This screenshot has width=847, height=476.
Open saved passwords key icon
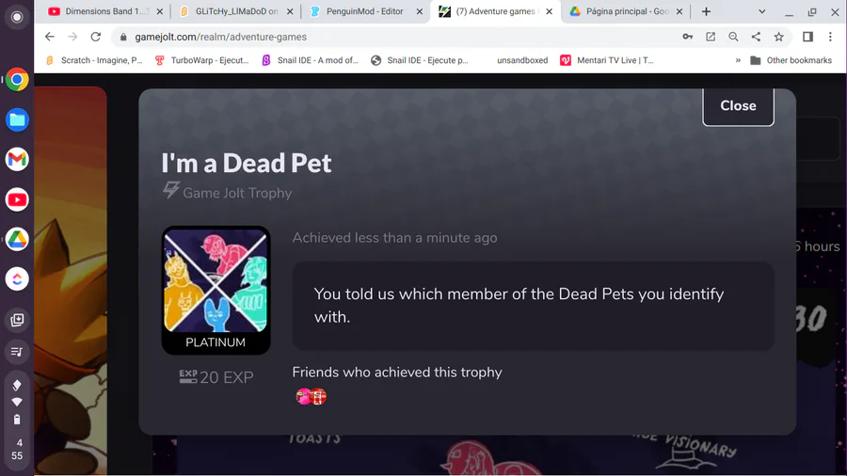(688, 37)
